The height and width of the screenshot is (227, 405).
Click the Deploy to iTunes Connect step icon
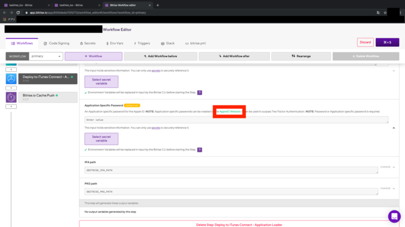pyautogui.click(x=11, y=79)
